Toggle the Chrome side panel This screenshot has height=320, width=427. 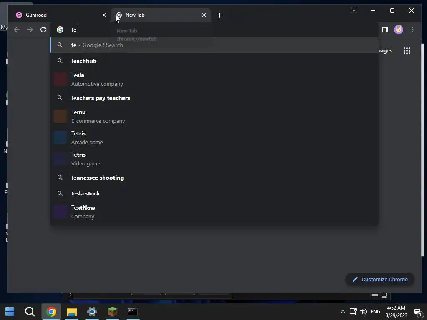pos(385,30)
